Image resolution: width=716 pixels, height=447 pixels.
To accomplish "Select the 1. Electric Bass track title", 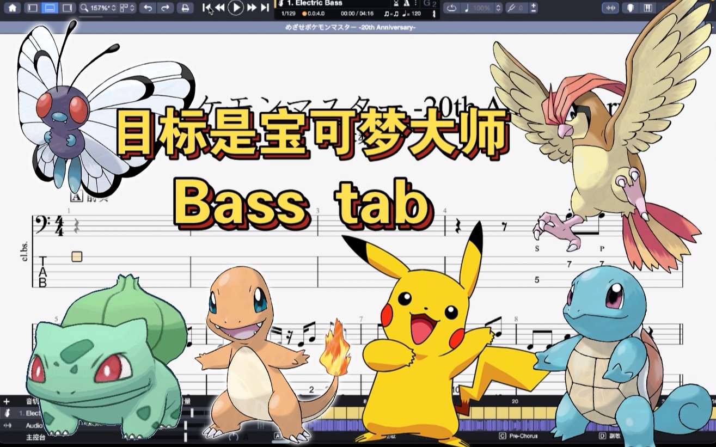I will [315, 3].
